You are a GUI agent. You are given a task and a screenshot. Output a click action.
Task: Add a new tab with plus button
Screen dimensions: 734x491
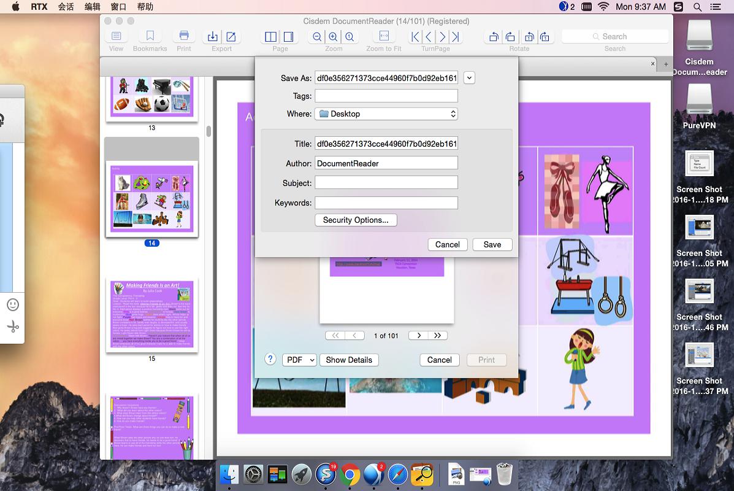tap(666, 63)
